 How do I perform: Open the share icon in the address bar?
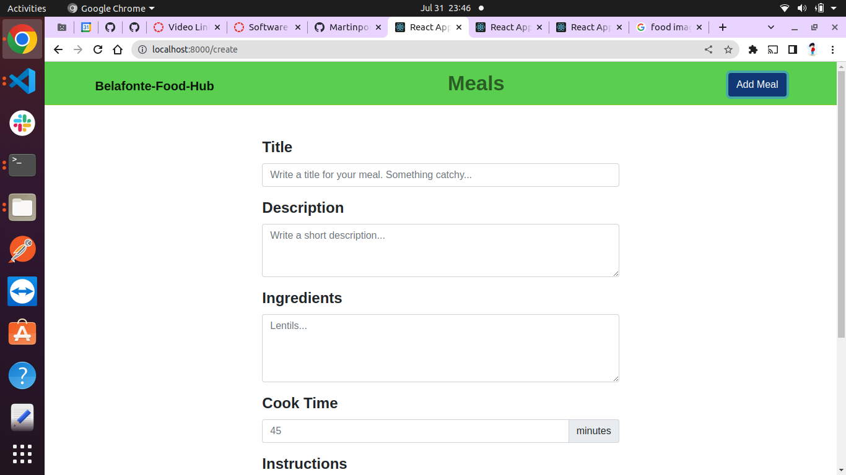[709, 49]
